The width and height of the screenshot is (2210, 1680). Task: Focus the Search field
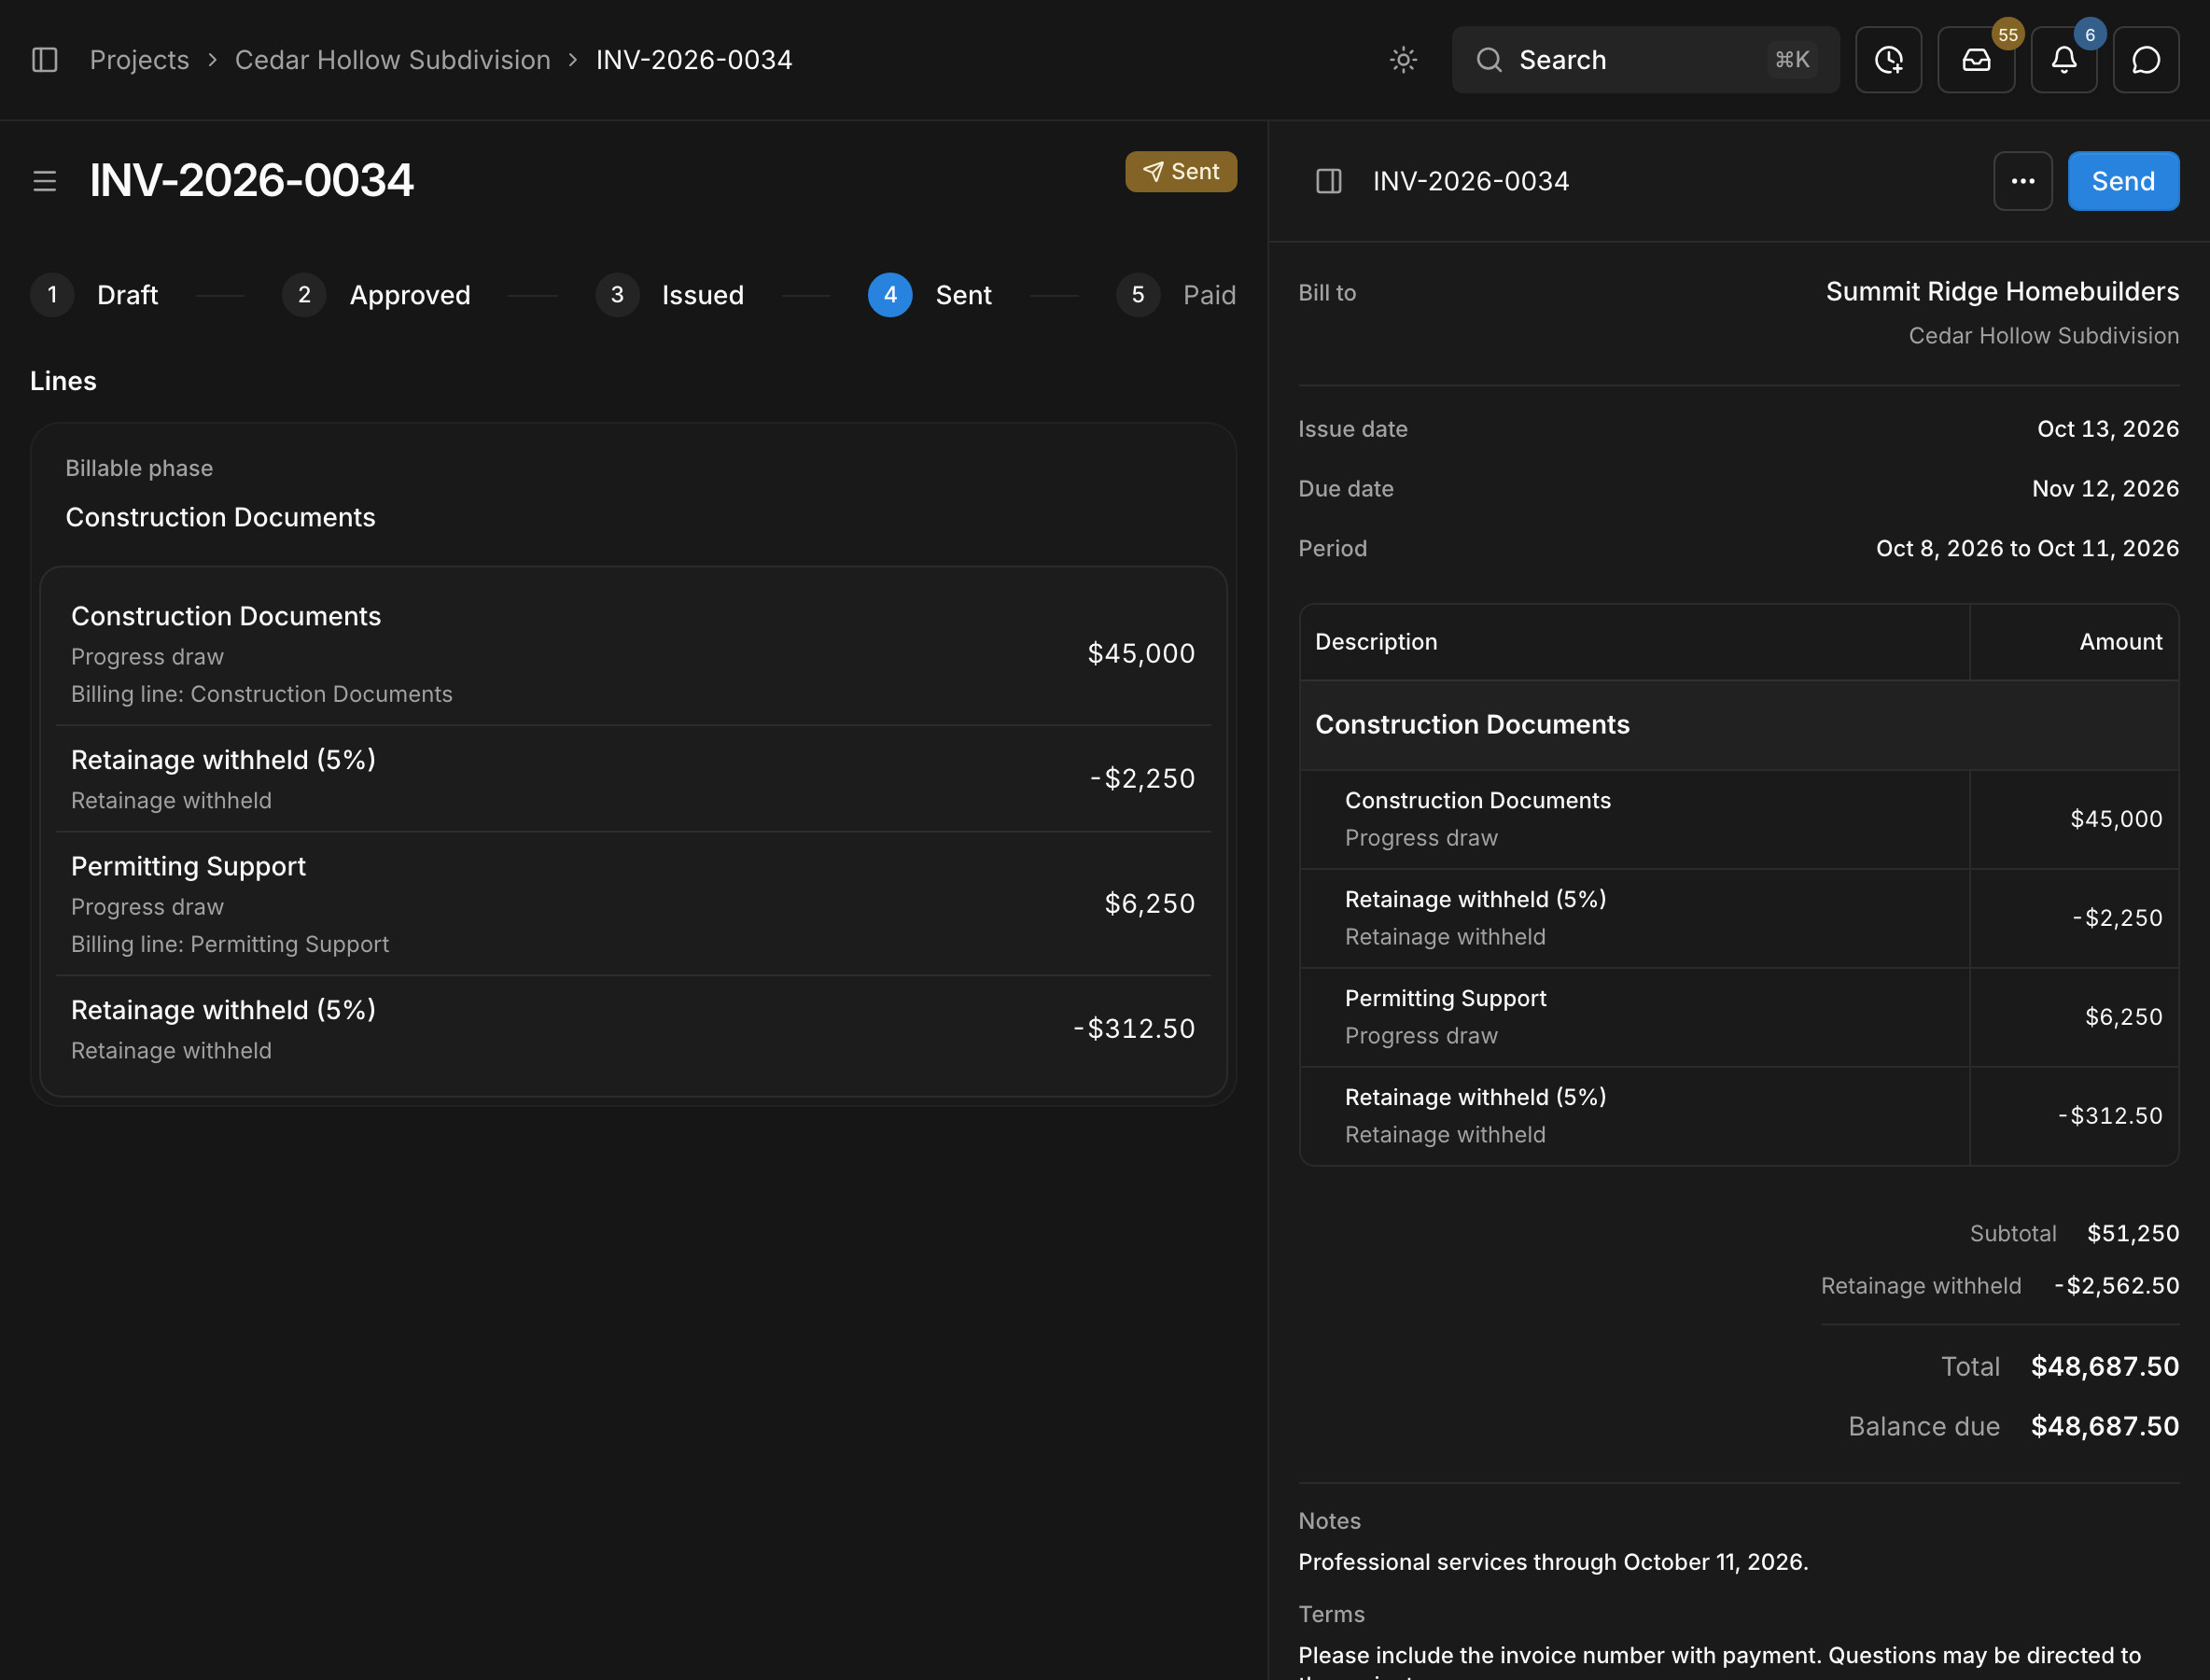(x=1645, y=60)
